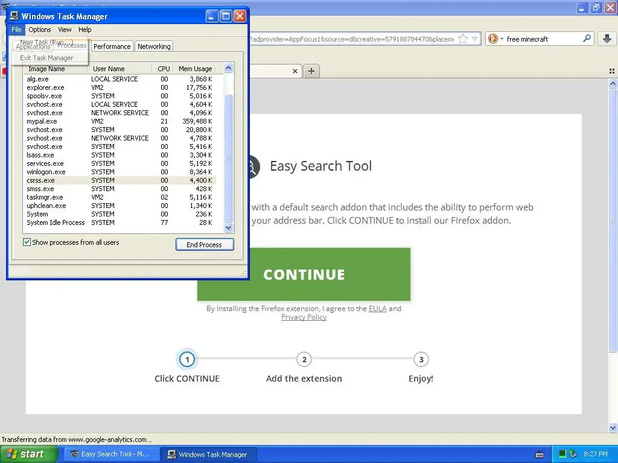Toggle Show processes from all users checkbox

click(27, 242)
